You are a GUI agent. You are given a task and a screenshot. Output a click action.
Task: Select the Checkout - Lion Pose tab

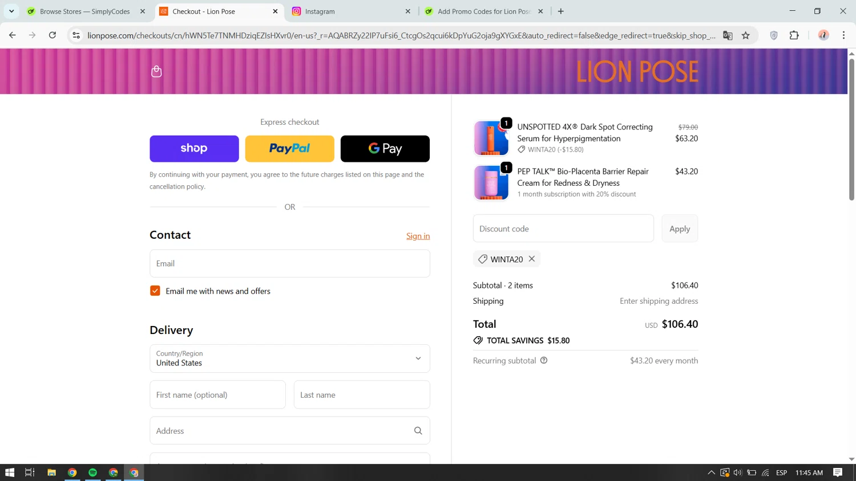pyautogui.click(x=219, y=11)
